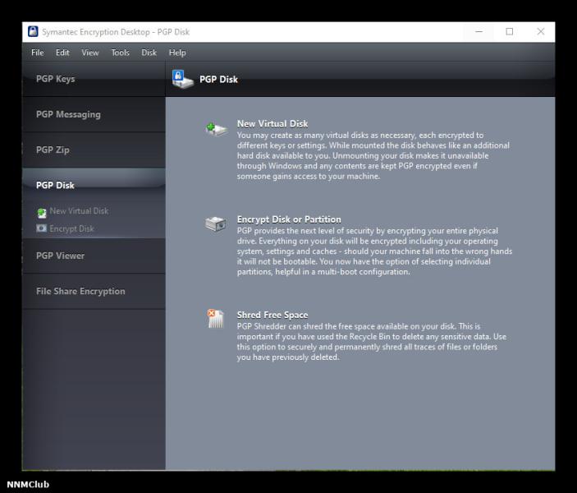Expand the PGP Viewer sidebar section

tap(94, 256)
